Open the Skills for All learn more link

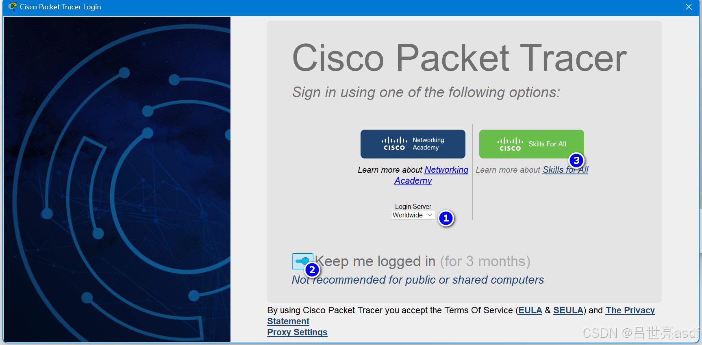tap(565, 170)
